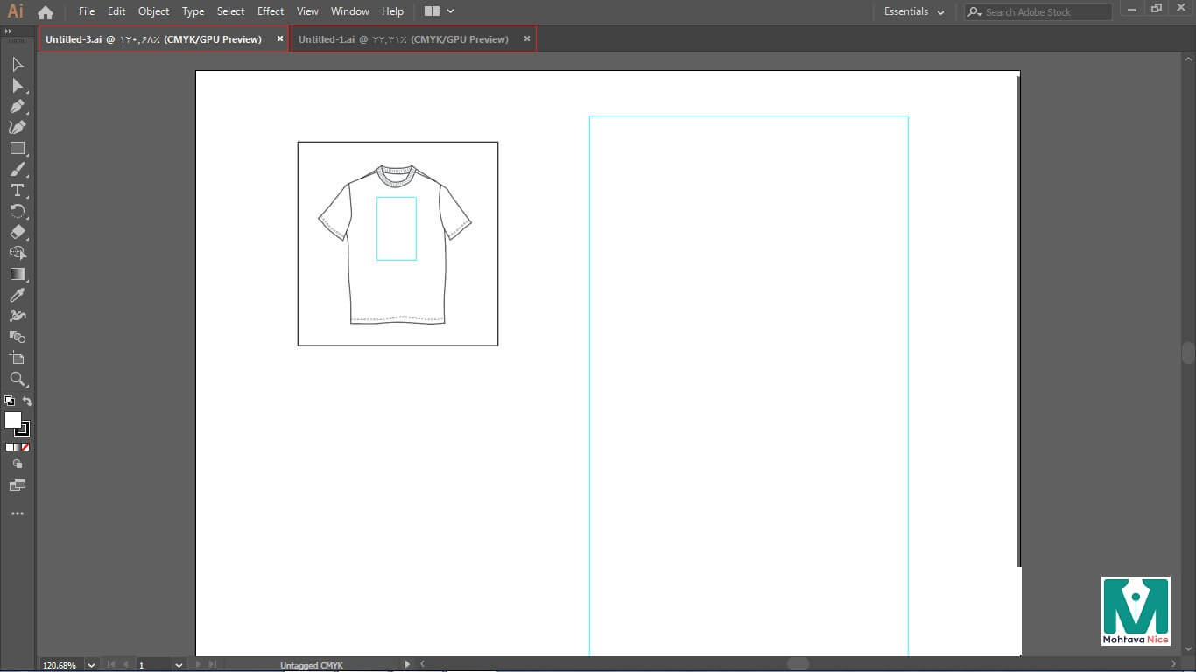1196x672 pixels.
Task: Select the Artboard tool
Action: pos(17,358)
